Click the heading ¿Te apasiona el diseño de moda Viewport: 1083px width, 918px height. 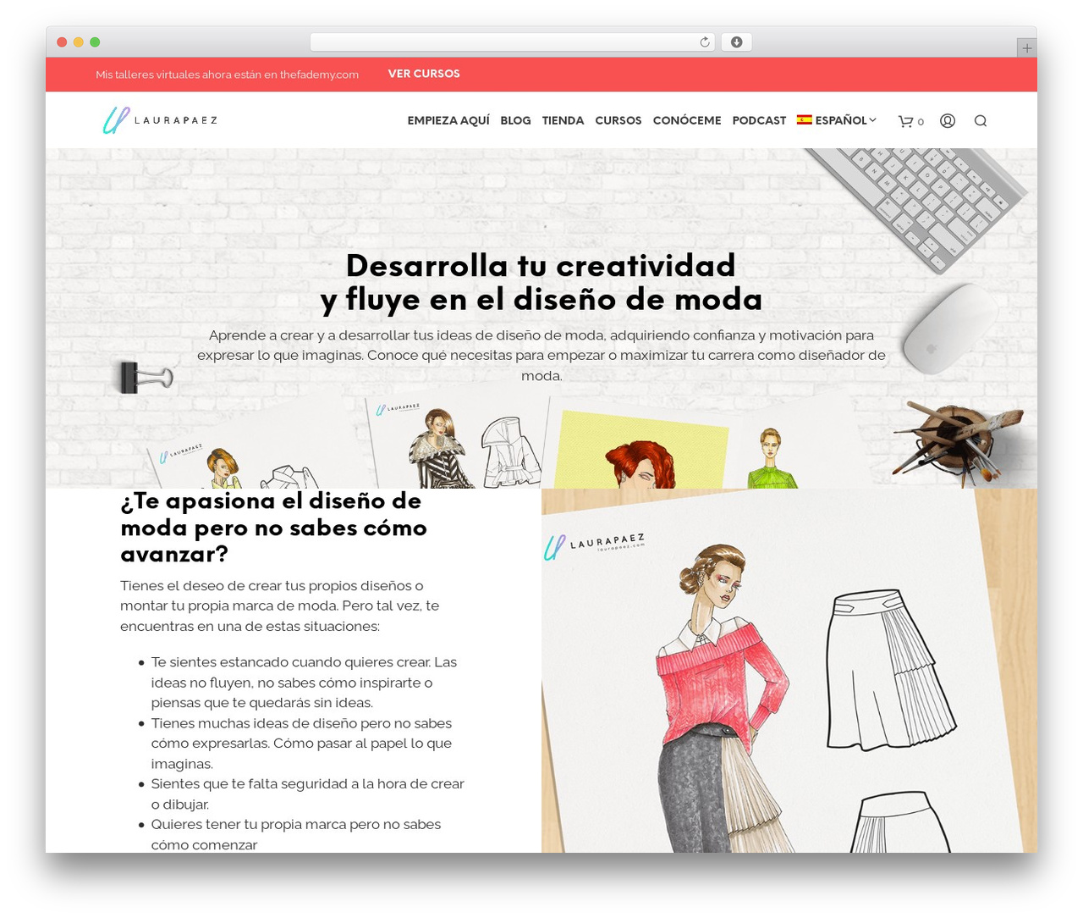tap(274, 527)
